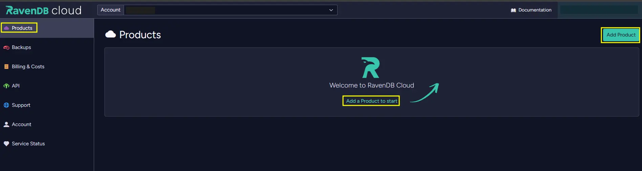
Task: Click the Account label in top bar
Action: click(110, 10)
